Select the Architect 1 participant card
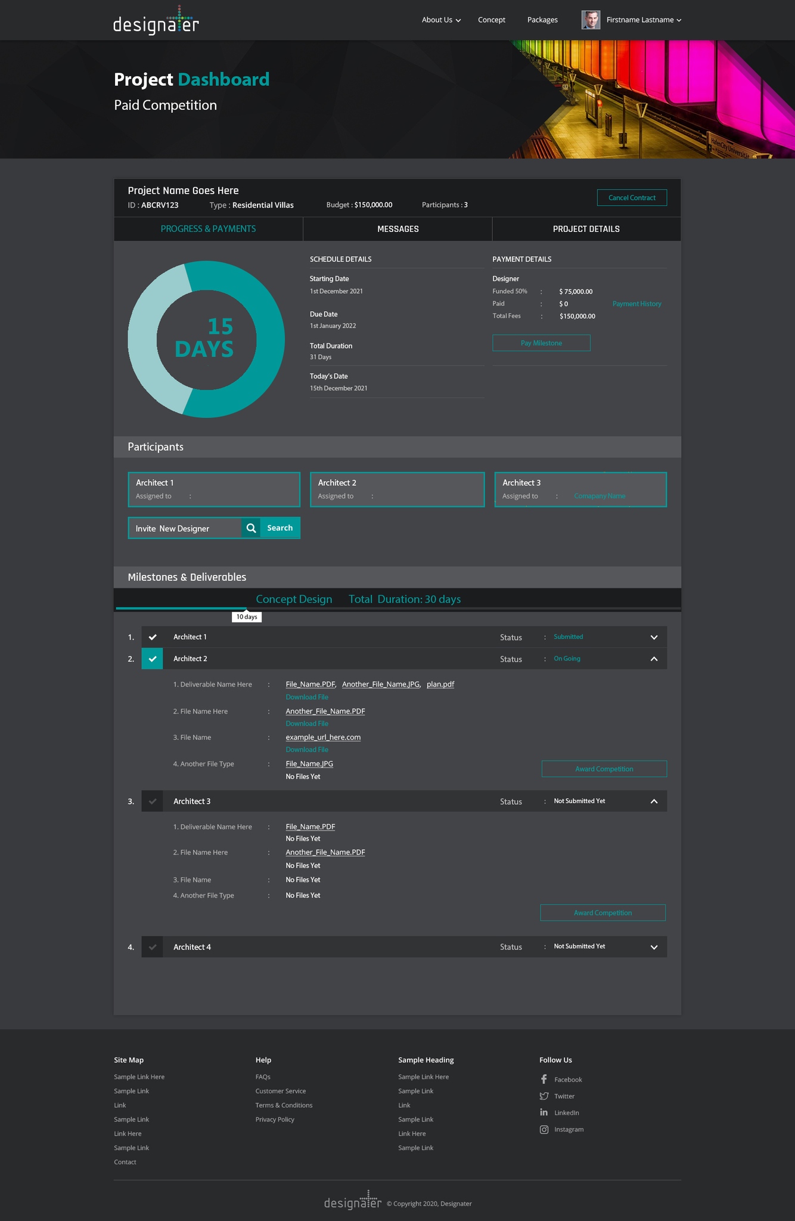Viewport: 795px width, 1221px height. tap(214, 489)
